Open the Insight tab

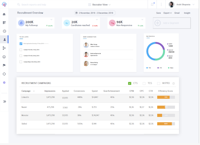click(x=187, y=13)
